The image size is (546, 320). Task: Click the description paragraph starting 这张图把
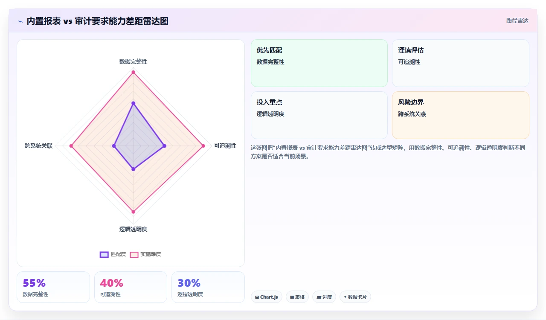tap(388, 152)
